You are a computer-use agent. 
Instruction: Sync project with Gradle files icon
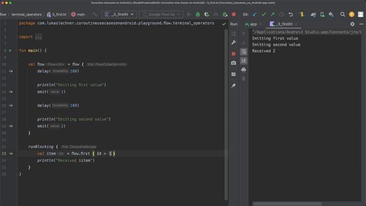[313, 14]
